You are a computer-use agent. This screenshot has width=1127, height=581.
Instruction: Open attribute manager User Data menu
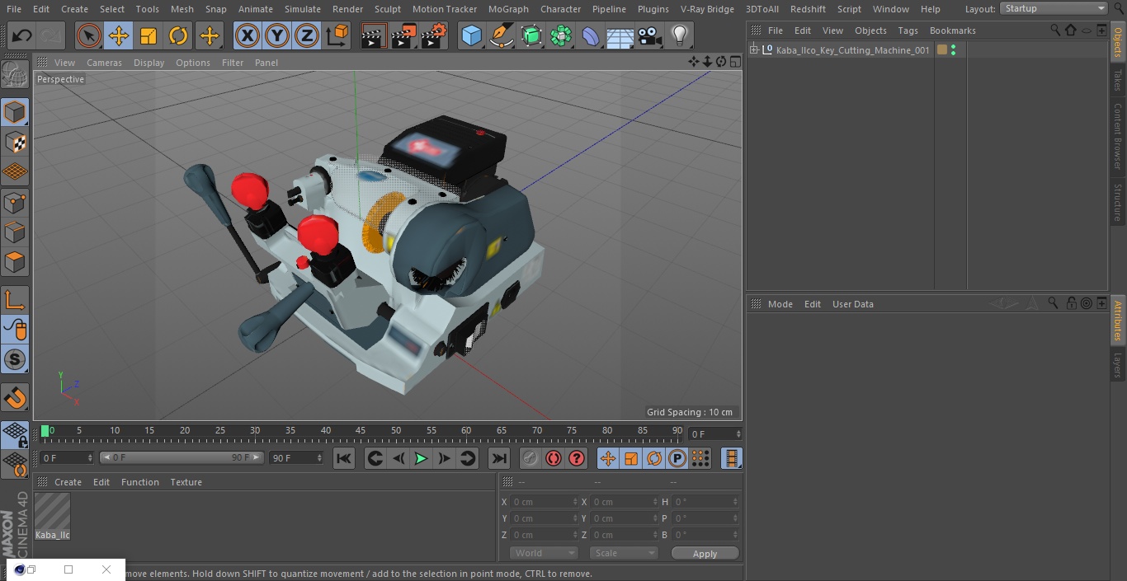[x=852, y=304]
